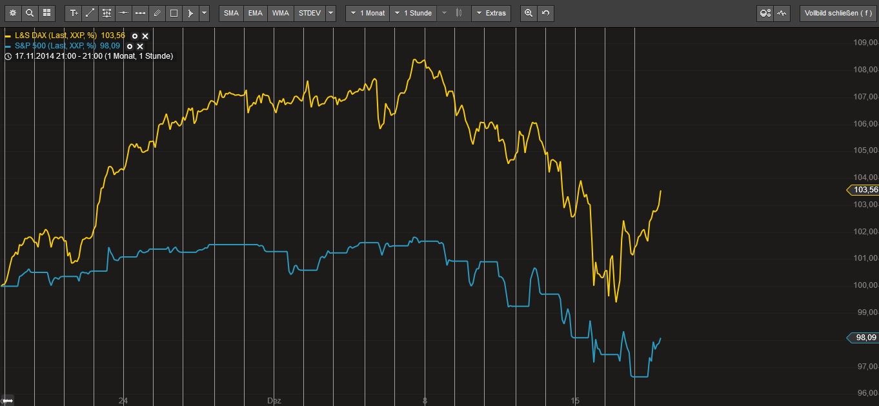Select the arrow marker tool
879x406 pixels.
click(191, 13)
